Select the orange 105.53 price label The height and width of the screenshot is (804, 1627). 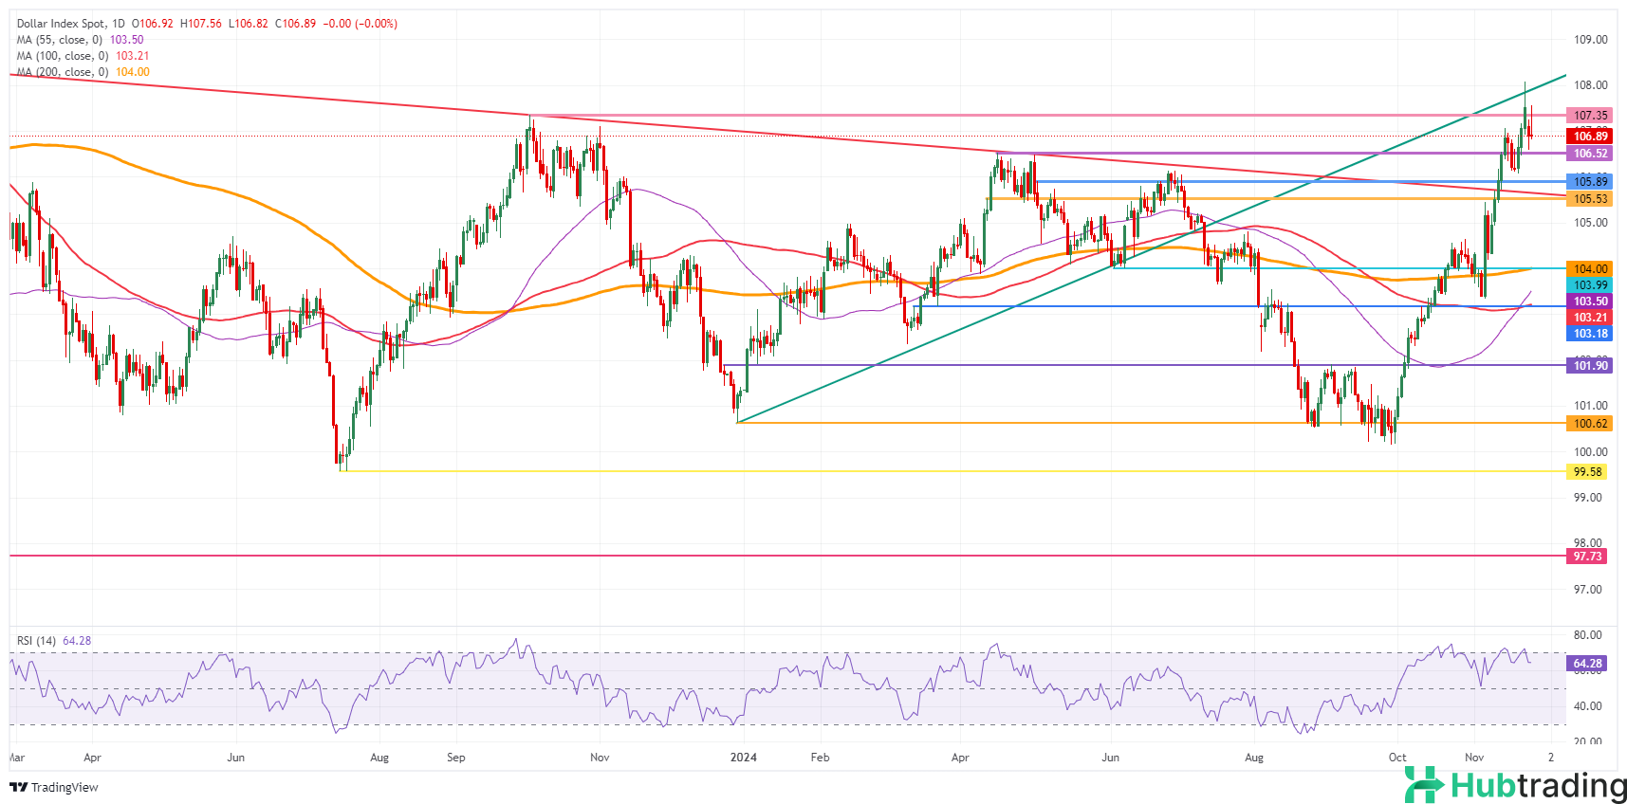1590,199
